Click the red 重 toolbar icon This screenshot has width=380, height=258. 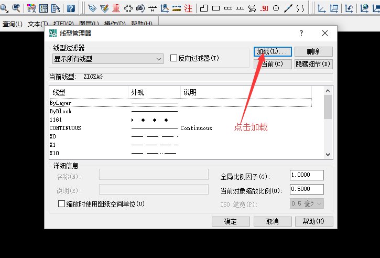[x=116, y=8]
